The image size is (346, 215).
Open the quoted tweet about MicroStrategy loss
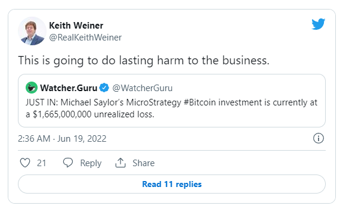(x=172, y=101)
